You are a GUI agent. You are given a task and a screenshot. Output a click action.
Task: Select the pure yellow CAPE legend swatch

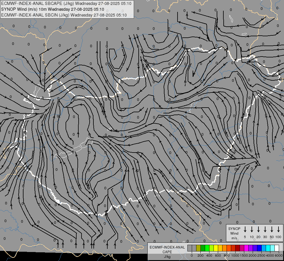click(216, 248)
